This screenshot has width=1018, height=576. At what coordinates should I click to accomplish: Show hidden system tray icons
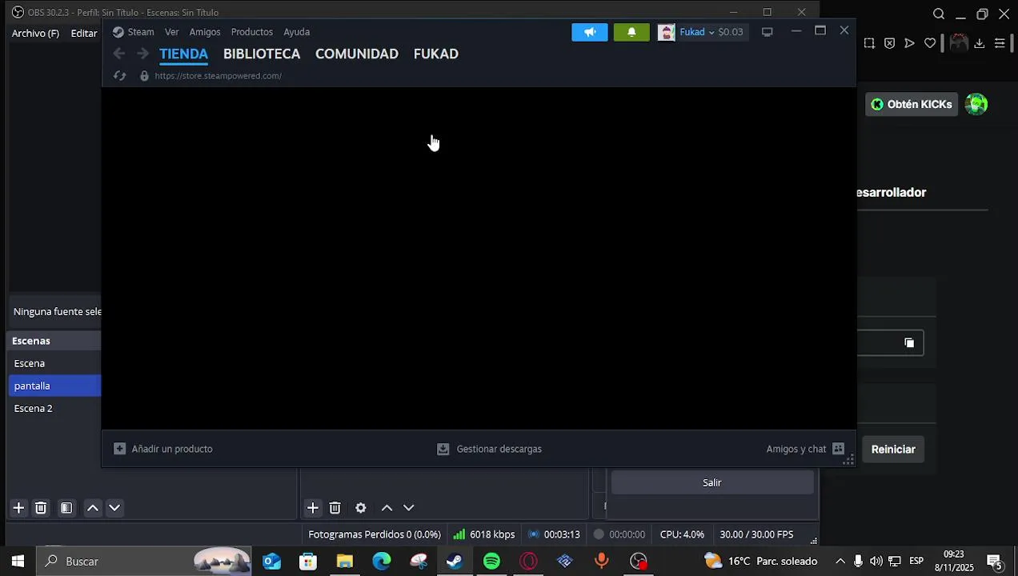tap(840, 562)
